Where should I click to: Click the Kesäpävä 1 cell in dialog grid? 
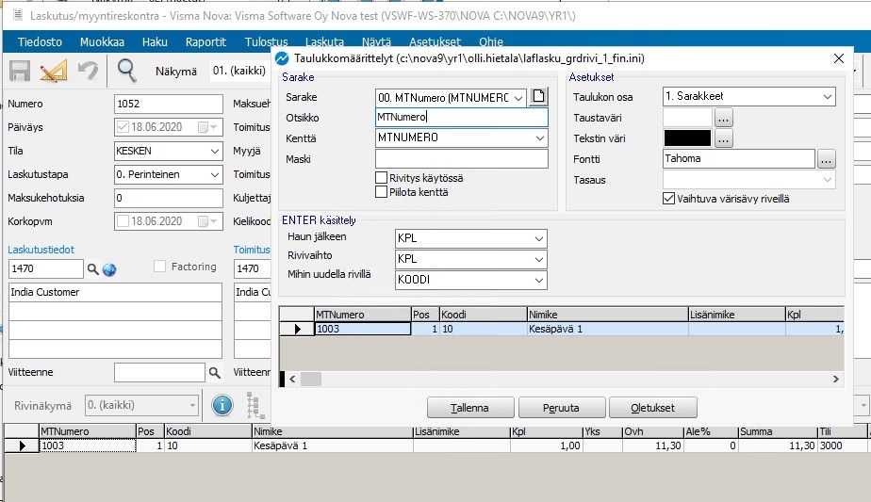[607, 329]
